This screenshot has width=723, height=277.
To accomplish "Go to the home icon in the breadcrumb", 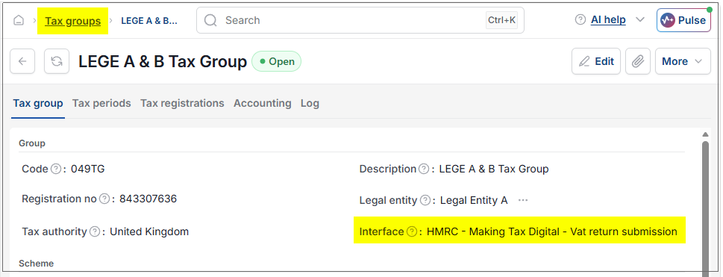I will click(19, 21).
